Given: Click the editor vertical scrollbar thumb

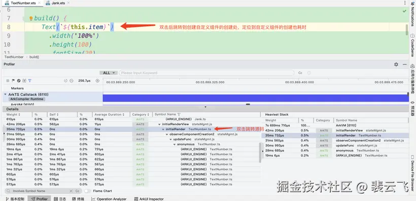Looking at the screenshot, I should click(x=406, y=30).
